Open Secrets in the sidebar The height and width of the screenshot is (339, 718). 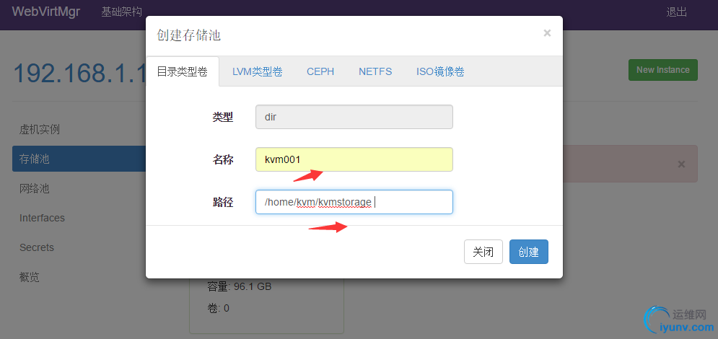pos(37,247)
